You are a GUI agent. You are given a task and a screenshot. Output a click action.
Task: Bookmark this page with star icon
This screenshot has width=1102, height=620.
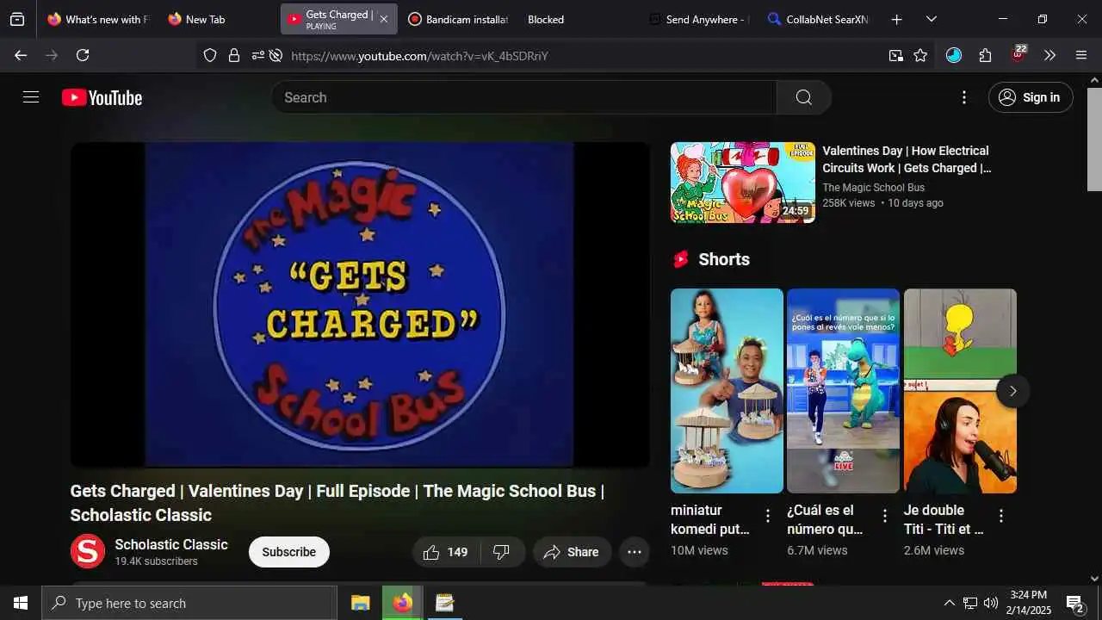point(920,56)
